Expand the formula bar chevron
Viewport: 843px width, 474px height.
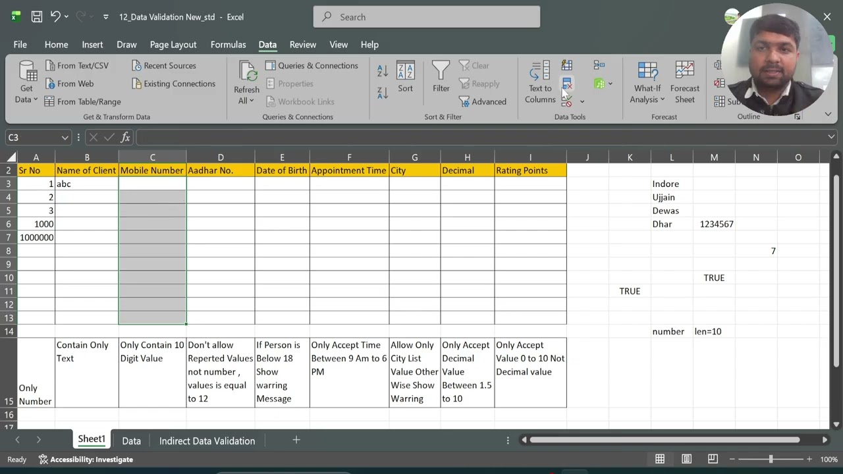click(x=831, y=137)
